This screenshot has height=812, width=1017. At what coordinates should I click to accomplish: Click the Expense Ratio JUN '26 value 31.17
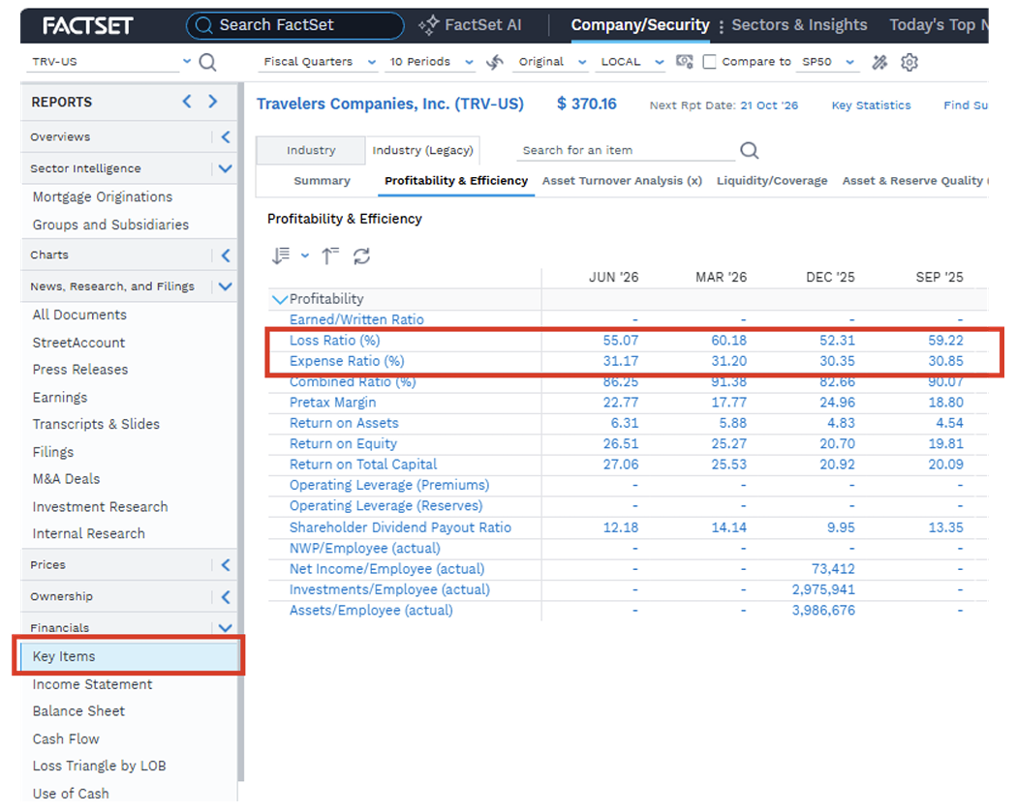pyautogui.click(x=621, y=361)
